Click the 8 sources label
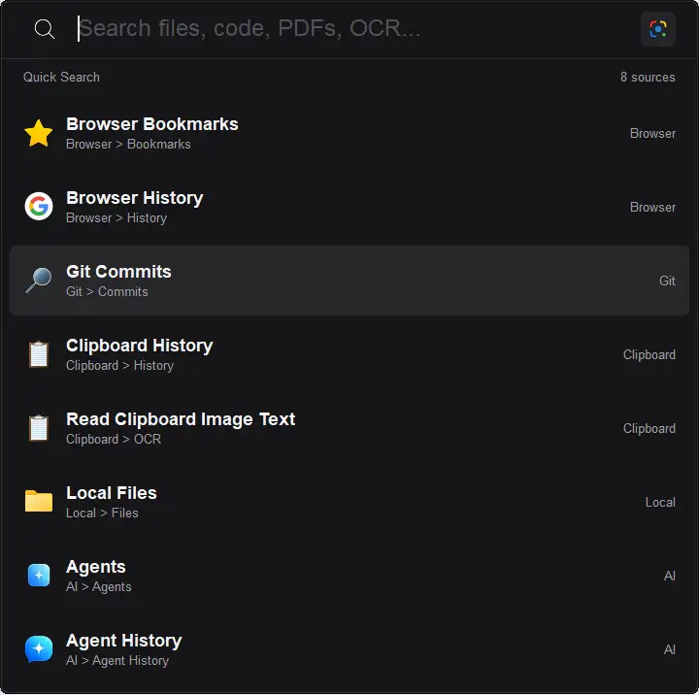699x695 pixels. click(x=648, y=77)
